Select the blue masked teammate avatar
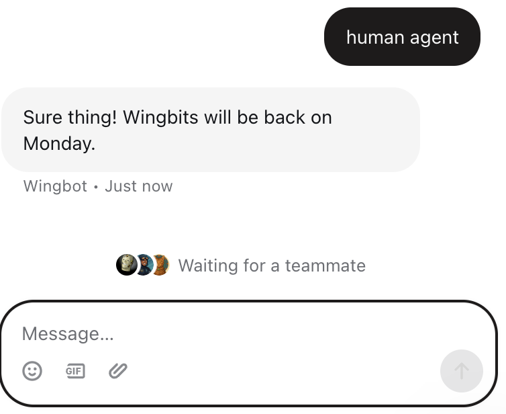506x414 pixels. point(144,265)
